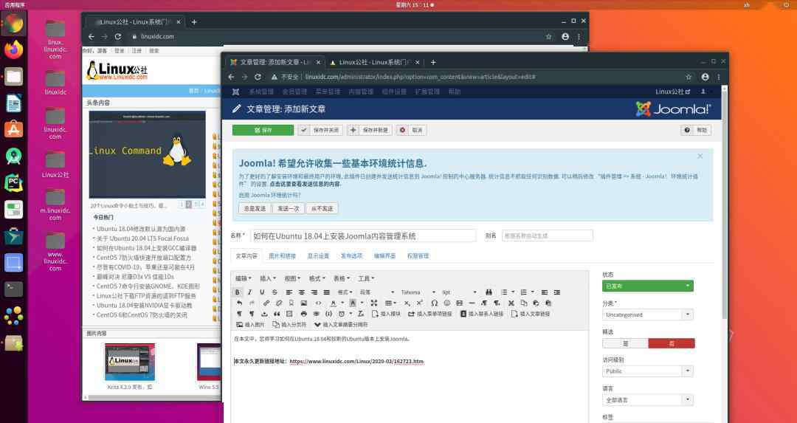Open the editor Table menu
This screenshot has width=797, height=423.
coord(342,278)
